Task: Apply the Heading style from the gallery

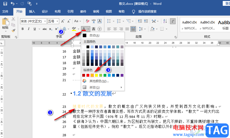Action: coord(224,25)
